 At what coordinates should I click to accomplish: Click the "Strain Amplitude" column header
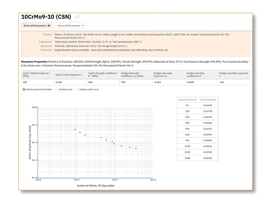click(x=209, y=100)
